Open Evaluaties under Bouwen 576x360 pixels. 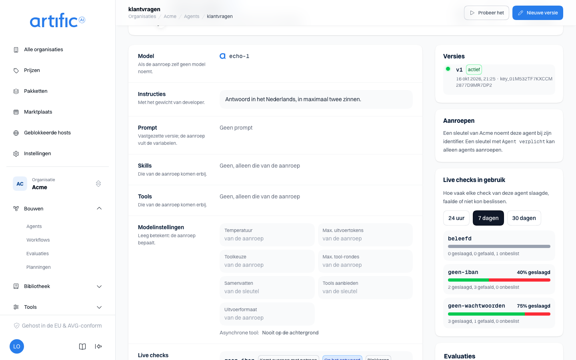click(x=38, y=254)
